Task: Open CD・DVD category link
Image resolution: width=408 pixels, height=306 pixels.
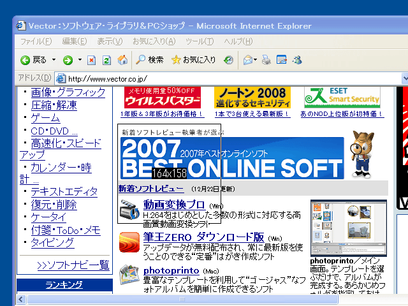Action: [x=54, y=131]
